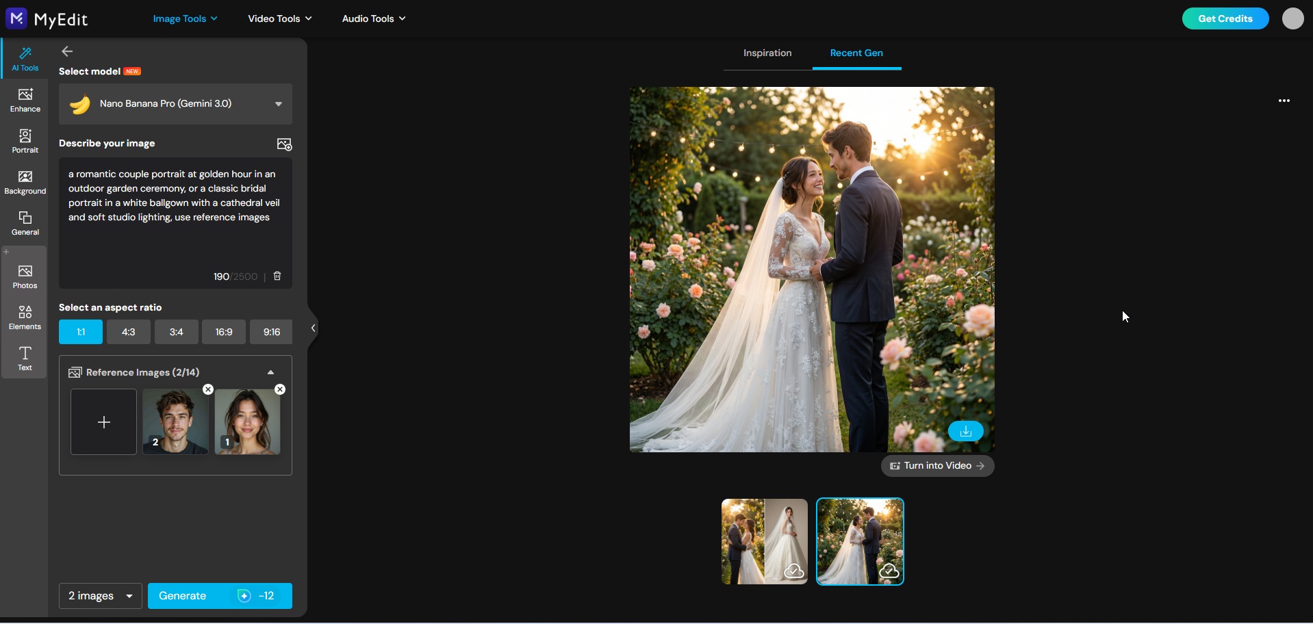Select the first wedding thumbnail below the image
Image resolution: width=1313 pixels, height=624 pixels.
[763, 541]
